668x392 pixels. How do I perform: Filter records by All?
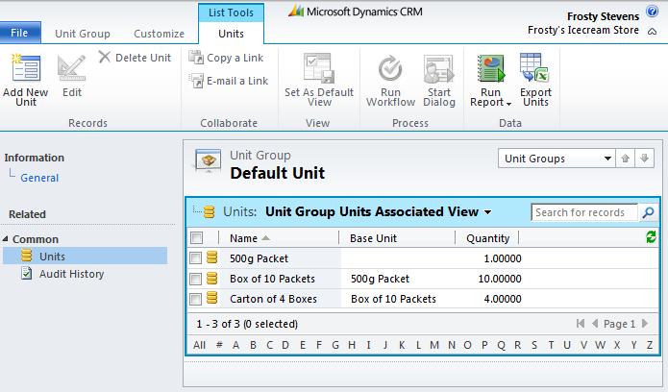point(199,345)
